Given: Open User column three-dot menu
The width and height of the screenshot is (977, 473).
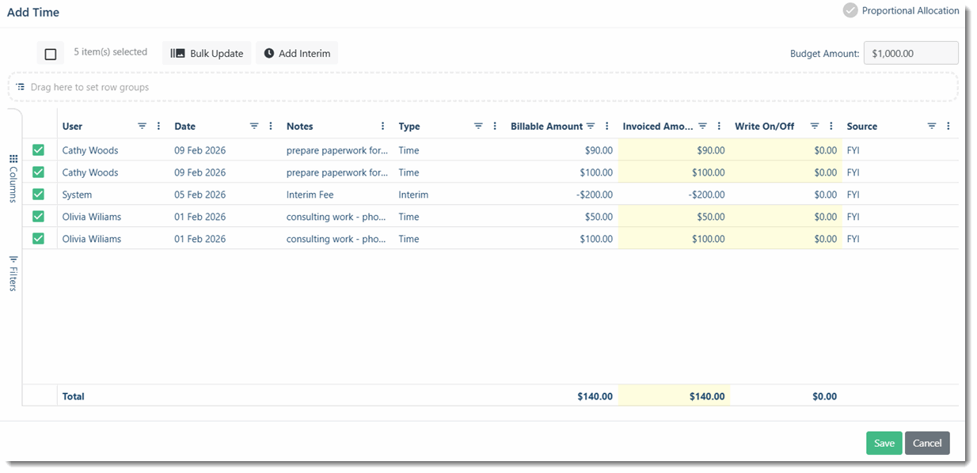Looking at the screenshot, I should pyautogui.click(x=159, y=127).
